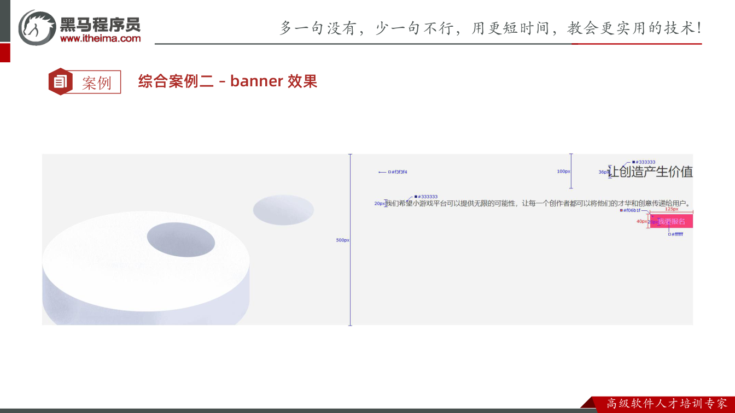Click the footer text 高级软件人才培训专家
Screen dimensions: 735x413
point(667,404)
